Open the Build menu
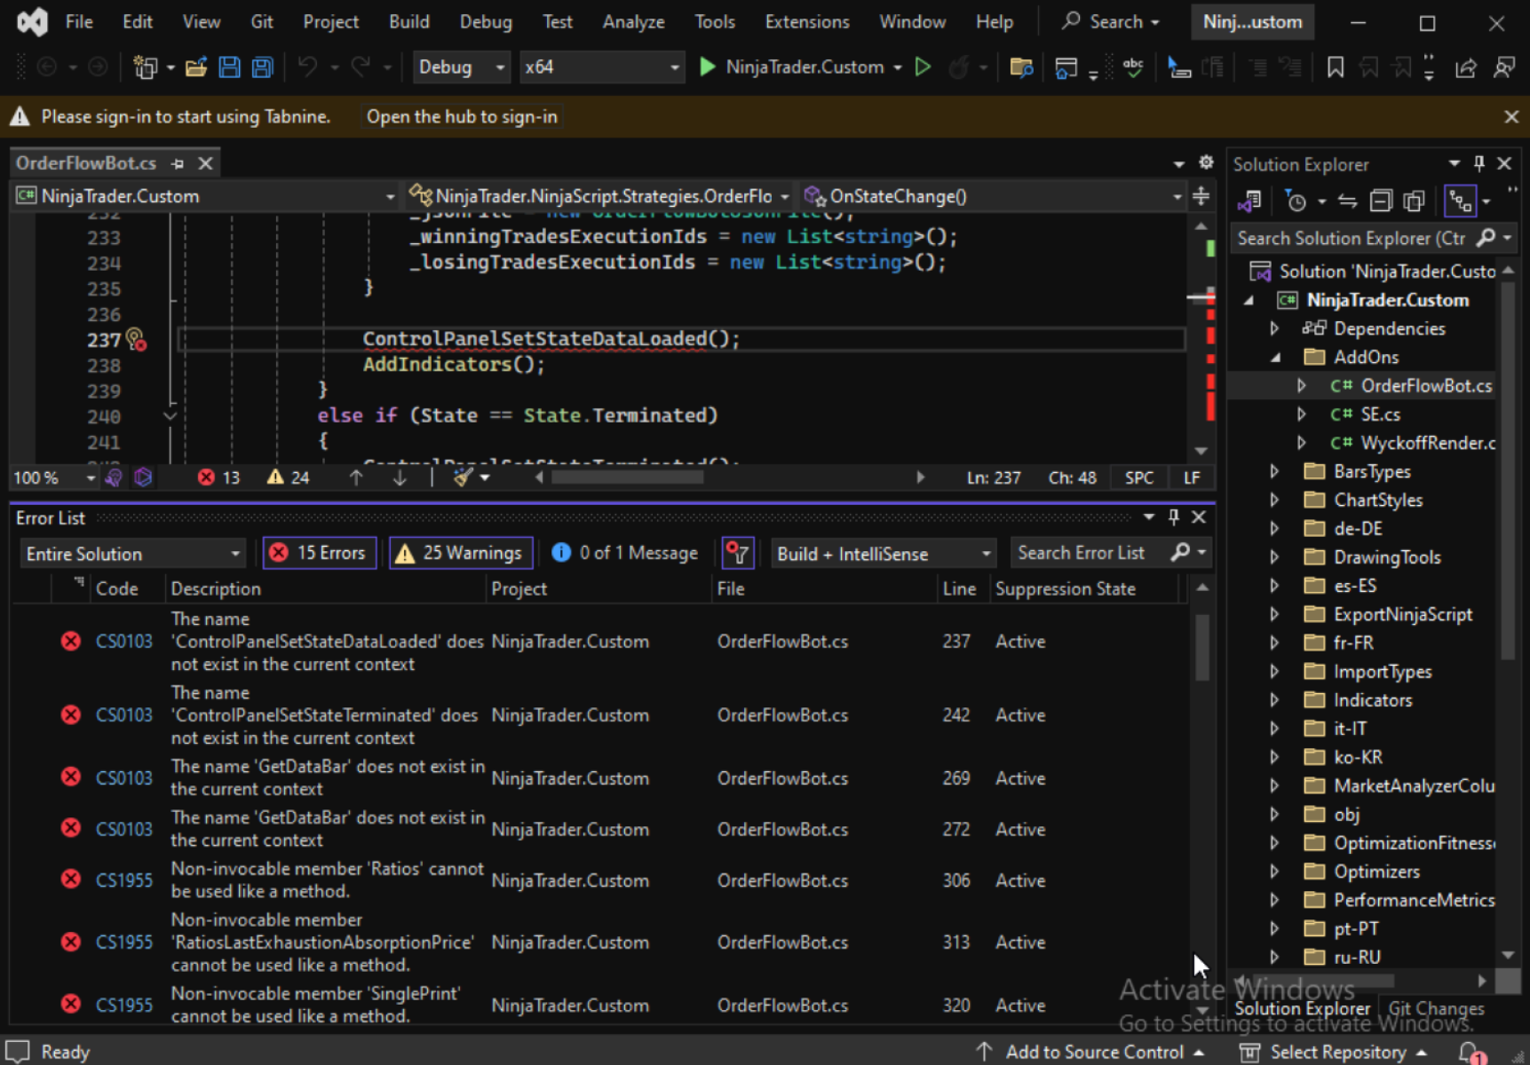The width and height of the screenshot is (1530, 1065). click(x=408, y=21)
